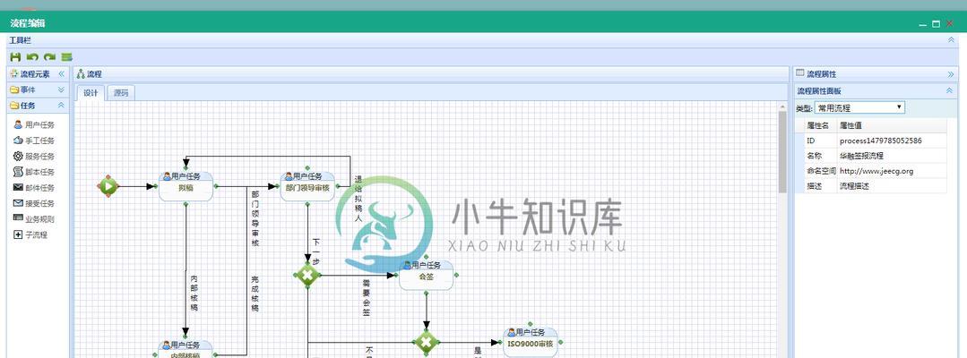Click the 完成核稿 connector label
Image resolution: width=967 pixels, height=358 pixels.
tap(255, 294)
